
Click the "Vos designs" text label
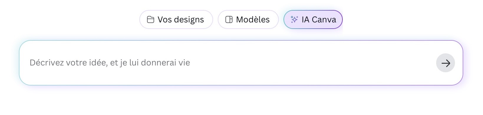coord(181,19)
